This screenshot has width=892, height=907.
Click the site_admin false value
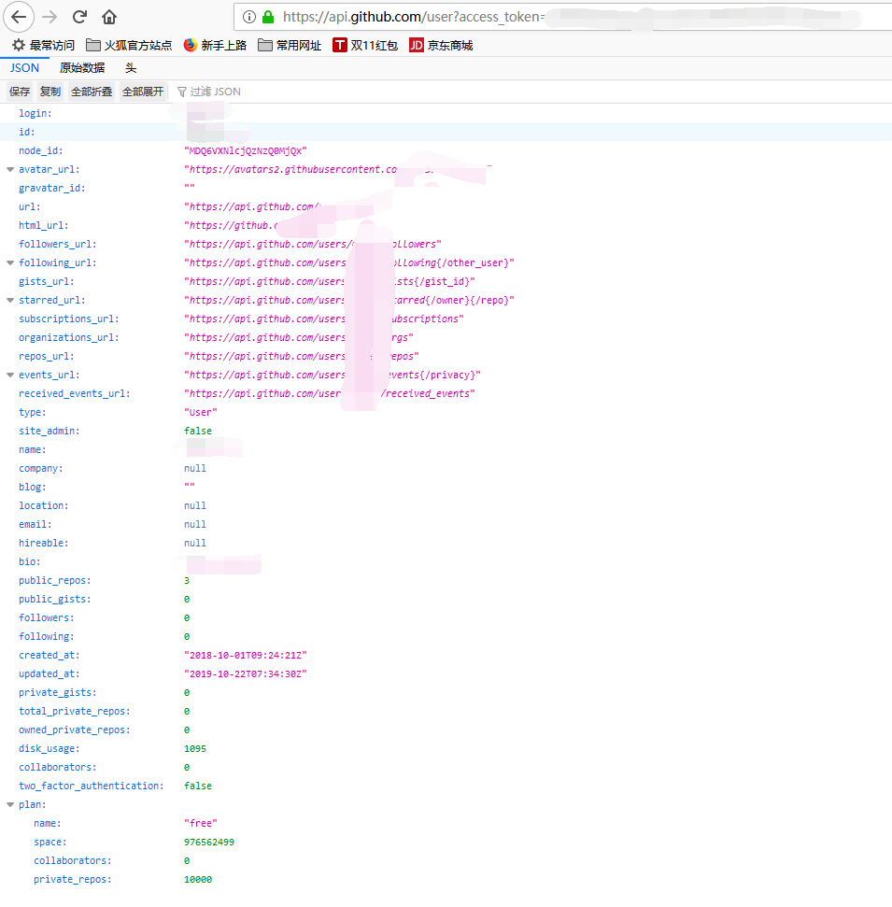coord(198,431)
